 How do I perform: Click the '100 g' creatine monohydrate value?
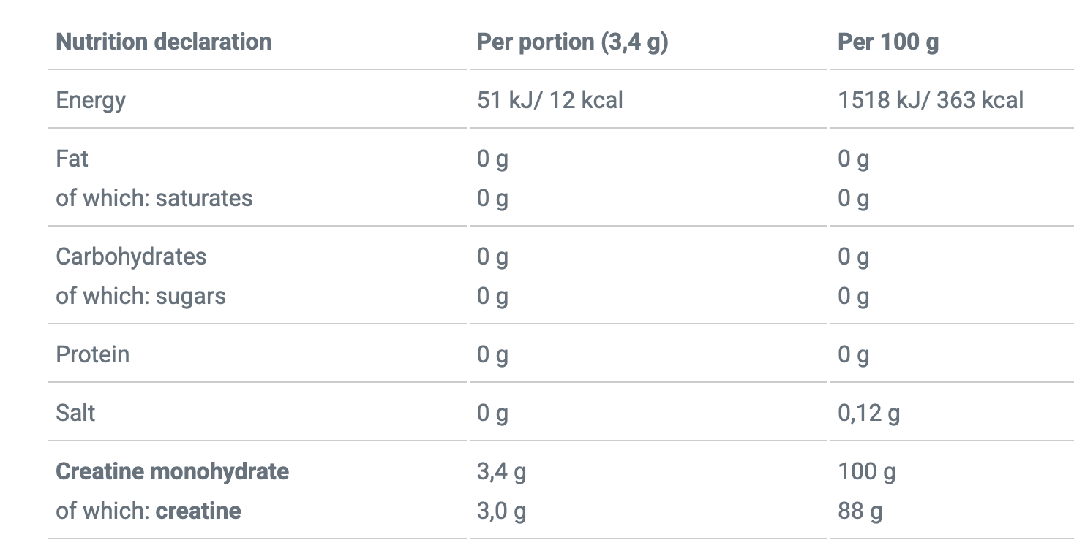coord(866,471)
